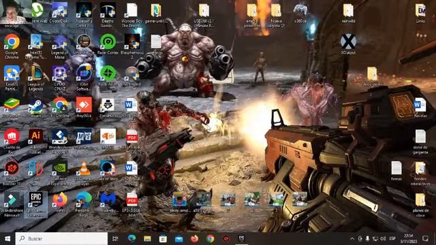Open the CPUID CPU-Z desktop shortcut
Viewport: 436px width, 245px height.
tap(60, 78)
